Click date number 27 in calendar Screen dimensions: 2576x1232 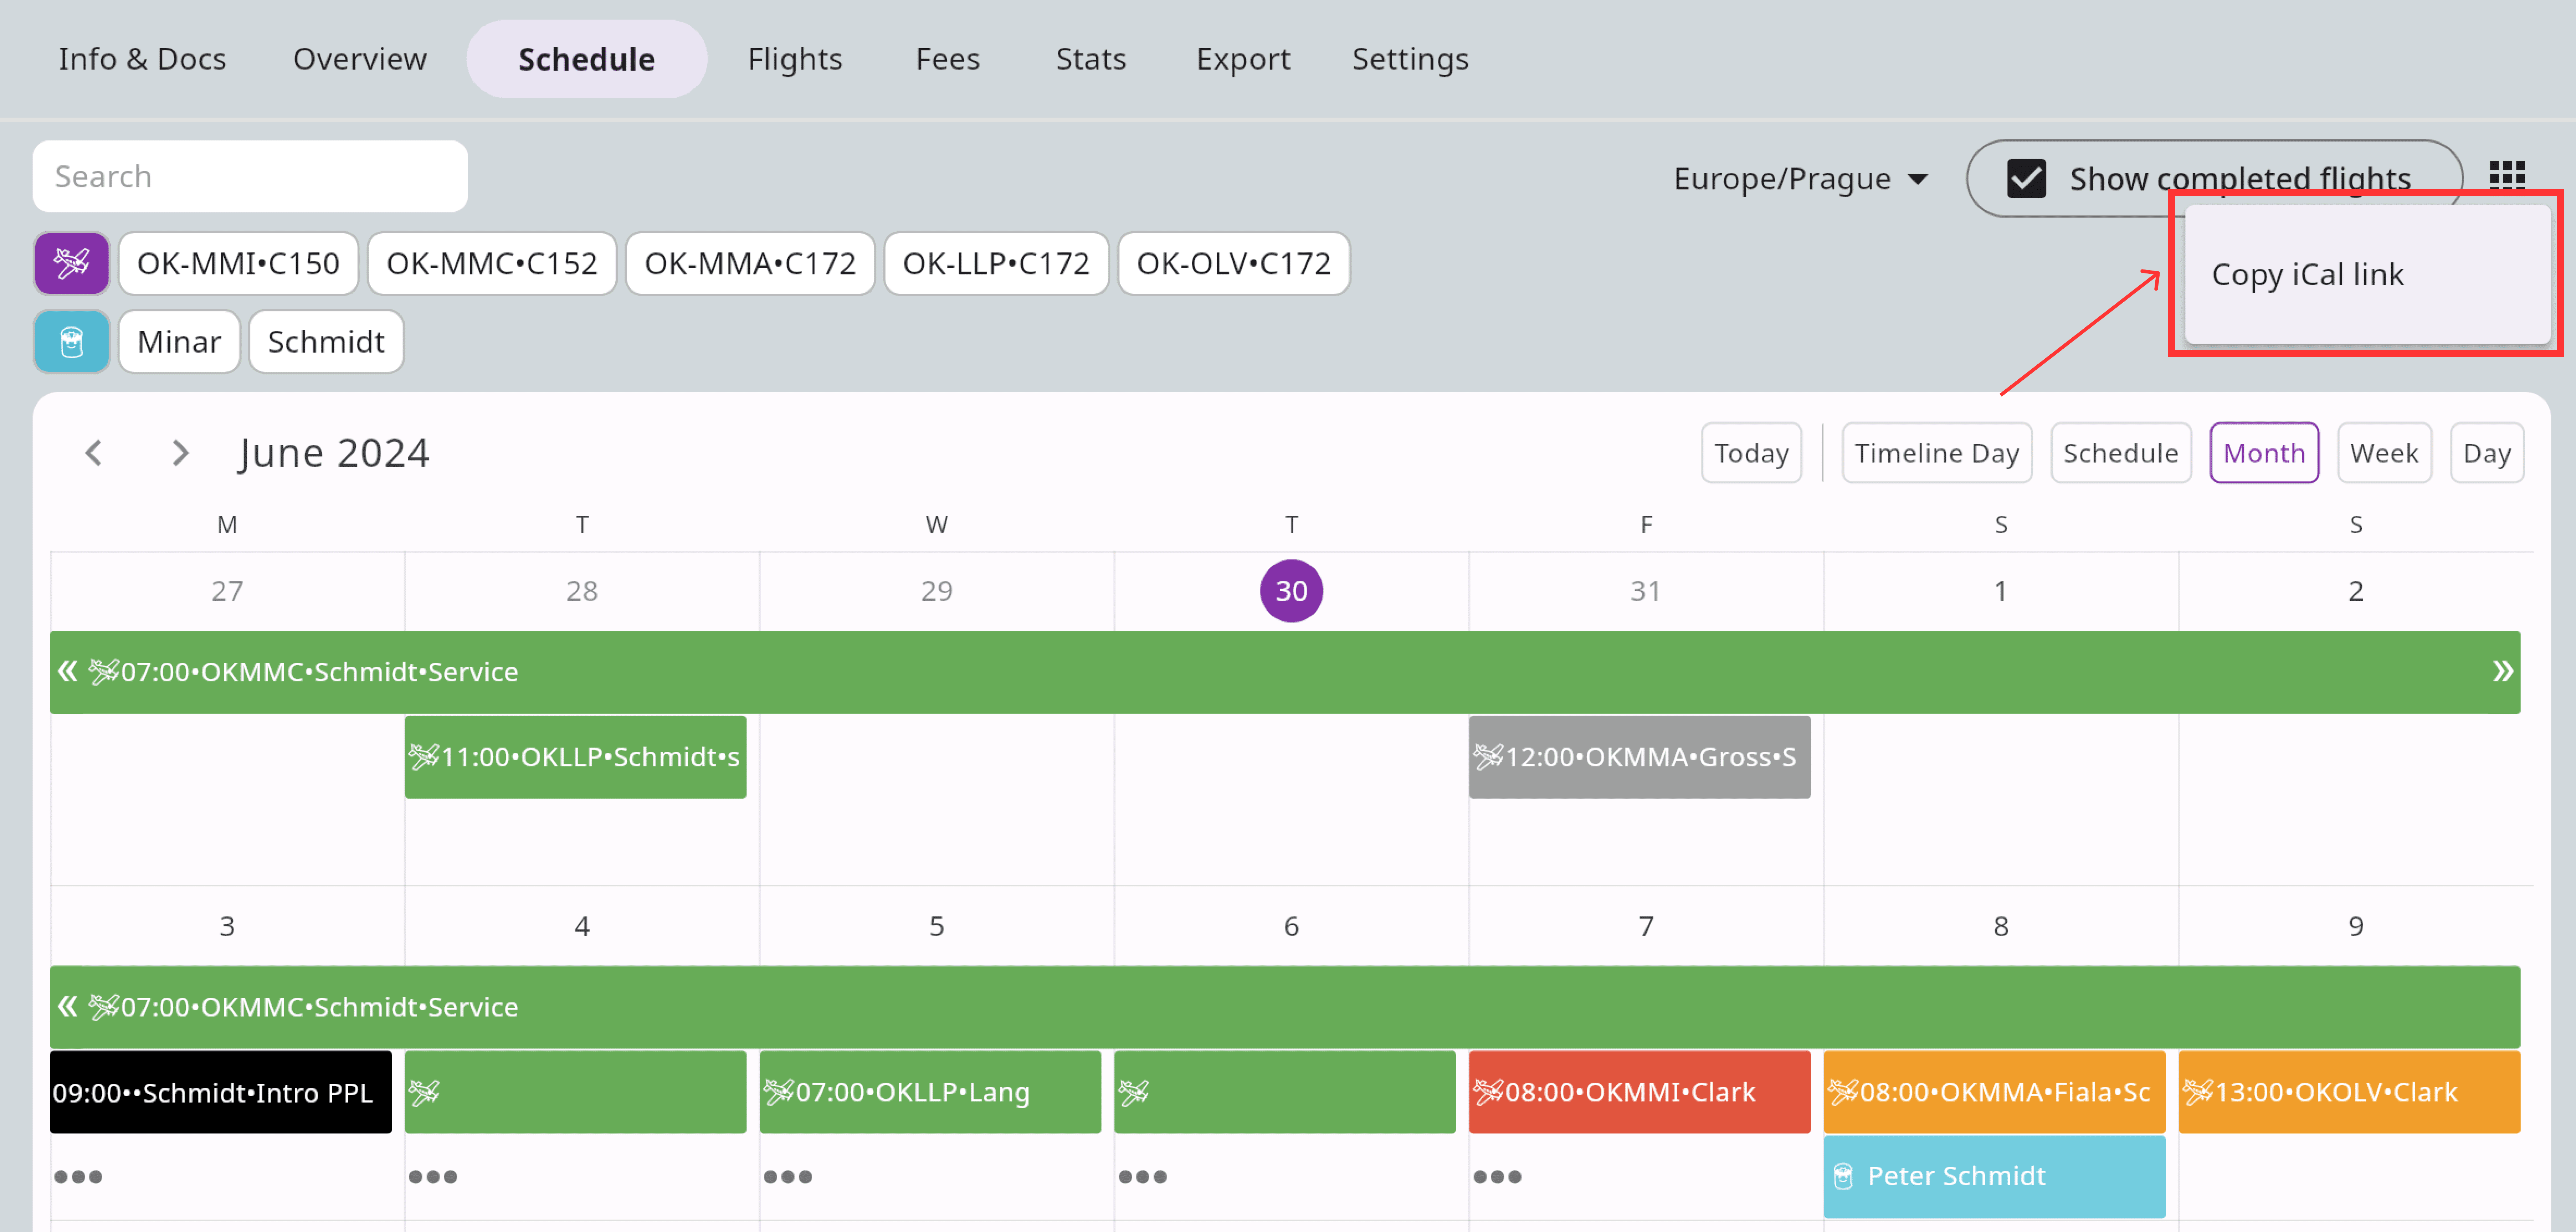(x=227, y=591)
